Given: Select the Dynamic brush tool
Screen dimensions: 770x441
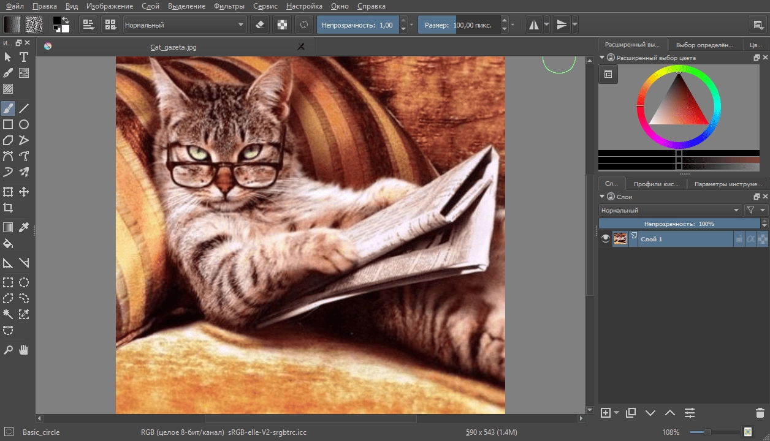Looking at the screenshot, I should (x=8, y=172).
